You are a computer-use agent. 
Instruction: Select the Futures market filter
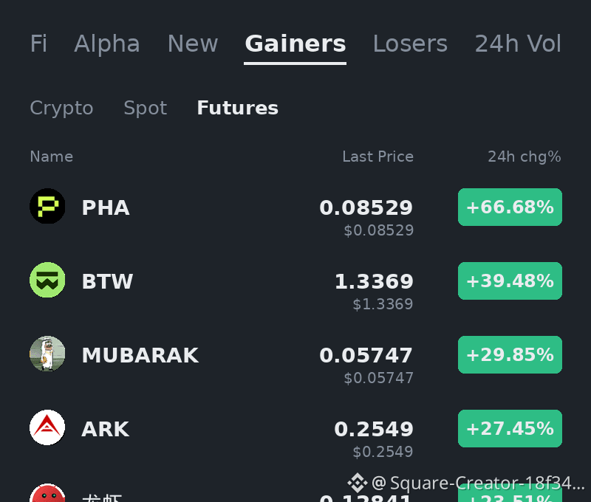237,108
